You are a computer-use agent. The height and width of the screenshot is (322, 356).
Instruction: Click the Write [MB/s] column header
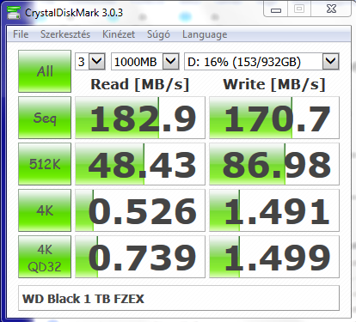(x=274, y=84)
